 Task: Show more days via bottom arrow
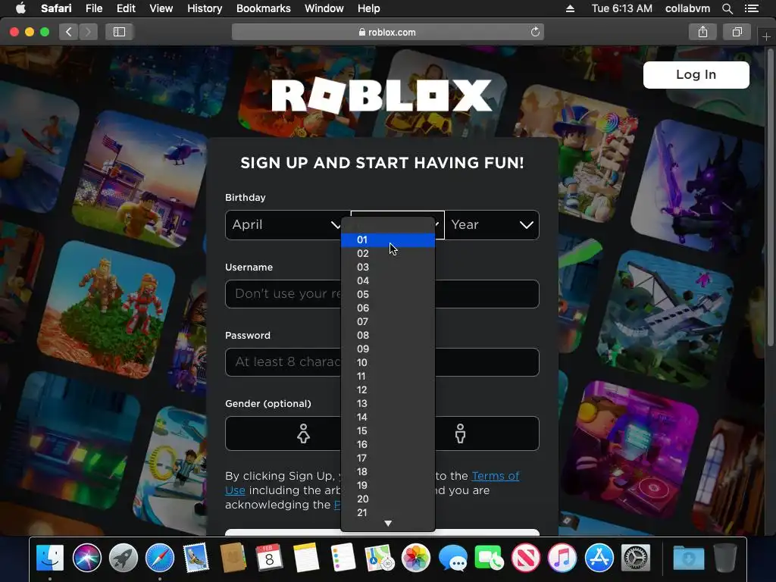point(388,524)
